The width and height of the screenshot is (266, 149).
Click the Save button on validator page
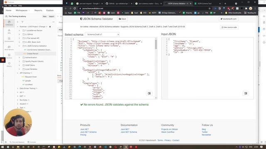(x=122, y=19)
